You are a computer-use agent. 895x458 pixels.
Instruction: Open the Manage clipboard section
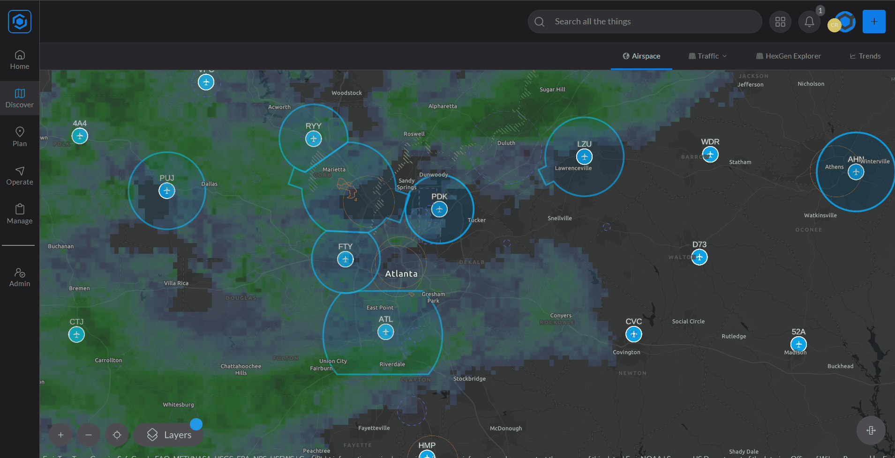point(20,214)
